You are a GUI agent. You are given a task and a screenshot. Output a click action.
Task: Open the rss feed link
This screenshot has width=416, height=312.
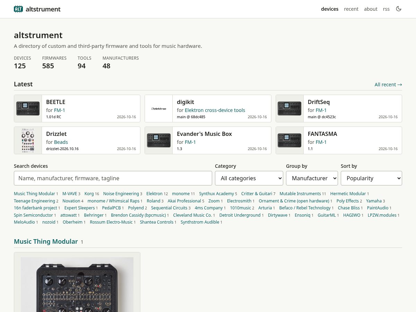(x=386, y=9)
